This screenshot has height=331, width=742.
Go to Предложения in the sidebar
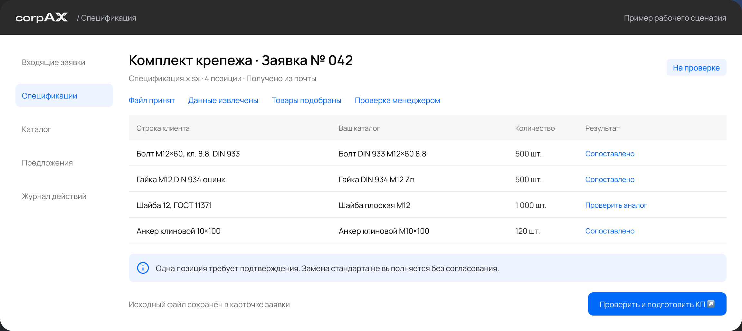click(47, 163)
